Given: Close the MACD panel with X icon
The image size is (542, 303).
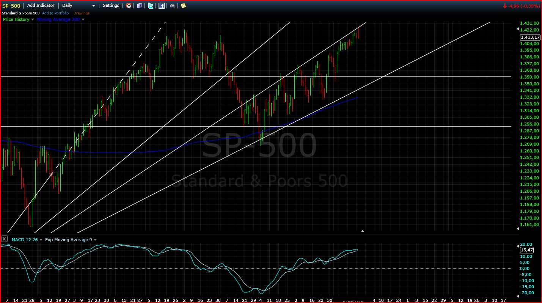Looking at the screenshot, I should pyautogui.click(x=4, y=239).
